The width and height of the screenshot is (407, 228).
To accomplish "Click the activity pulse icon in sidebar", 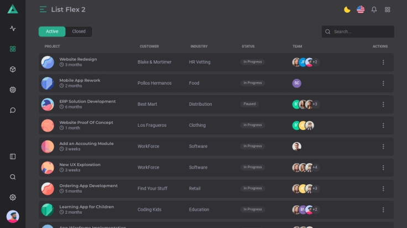I will (x=13, y=28).
